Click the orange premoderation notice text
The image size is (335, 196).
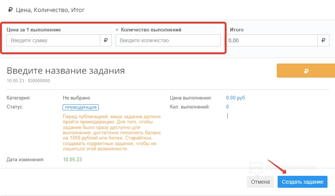(112, 133)
